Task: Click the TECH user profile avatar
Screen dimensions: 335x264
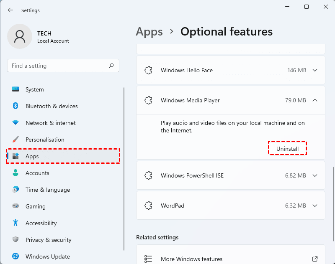Action: (20, 36)
